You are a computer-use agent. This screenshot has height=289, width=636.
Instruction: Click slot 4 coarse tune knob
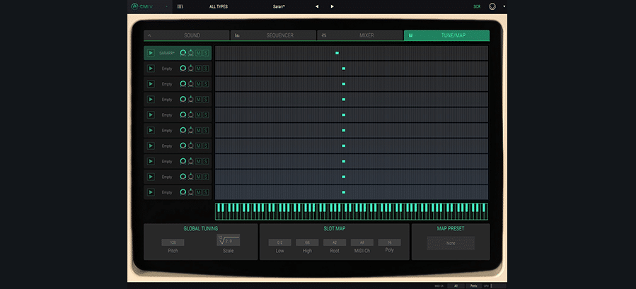pyautogui.click(x=183, y=100)
